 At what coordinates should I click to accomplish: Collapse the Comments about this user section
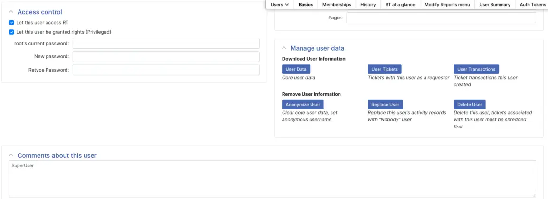click(x=11, y=155)
